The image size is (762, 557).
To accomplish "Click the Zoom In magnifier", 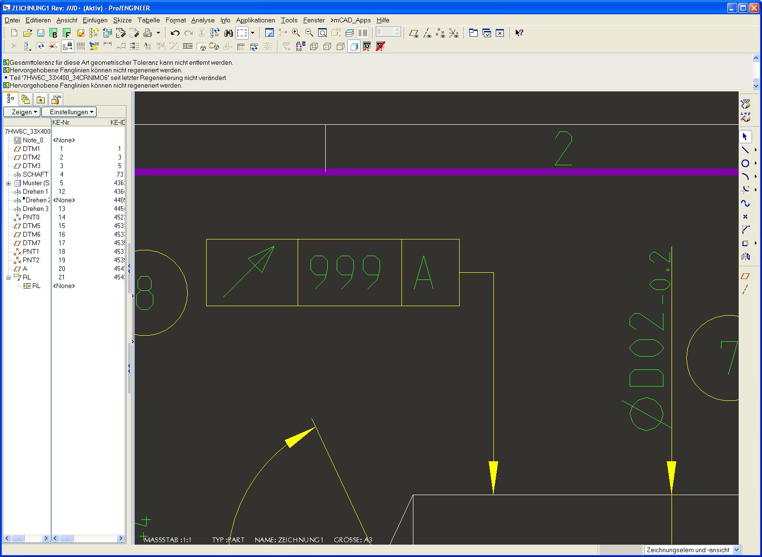I will point(296,33).
